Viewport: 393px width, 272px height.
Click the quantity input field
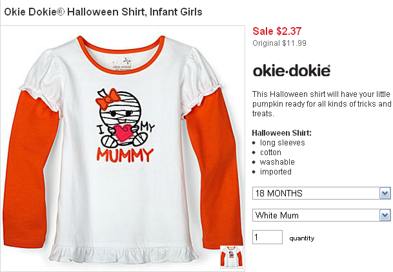267,237
